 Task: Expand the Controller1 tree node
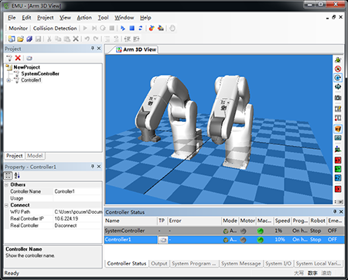9,80
